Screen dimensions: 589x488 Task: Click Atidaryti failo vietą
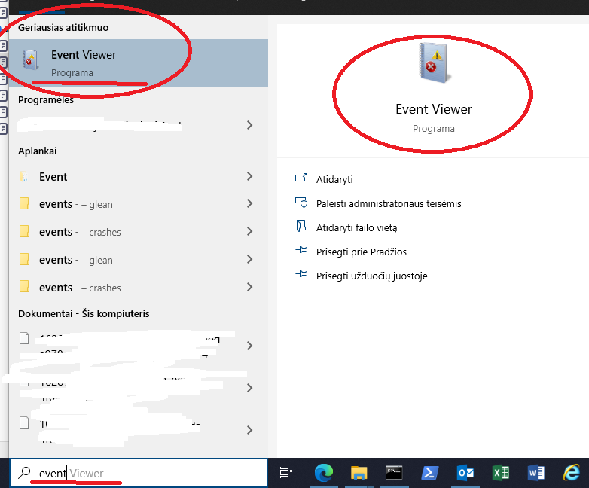[x=356, y=227]
